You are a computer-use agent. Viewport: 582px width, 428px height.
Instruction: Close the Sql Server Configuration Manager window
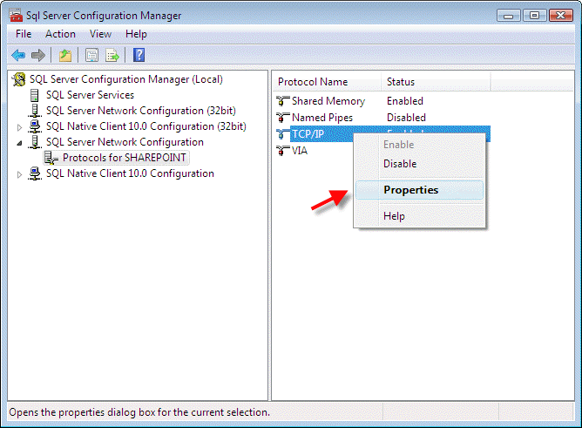[x=561, y=16]
